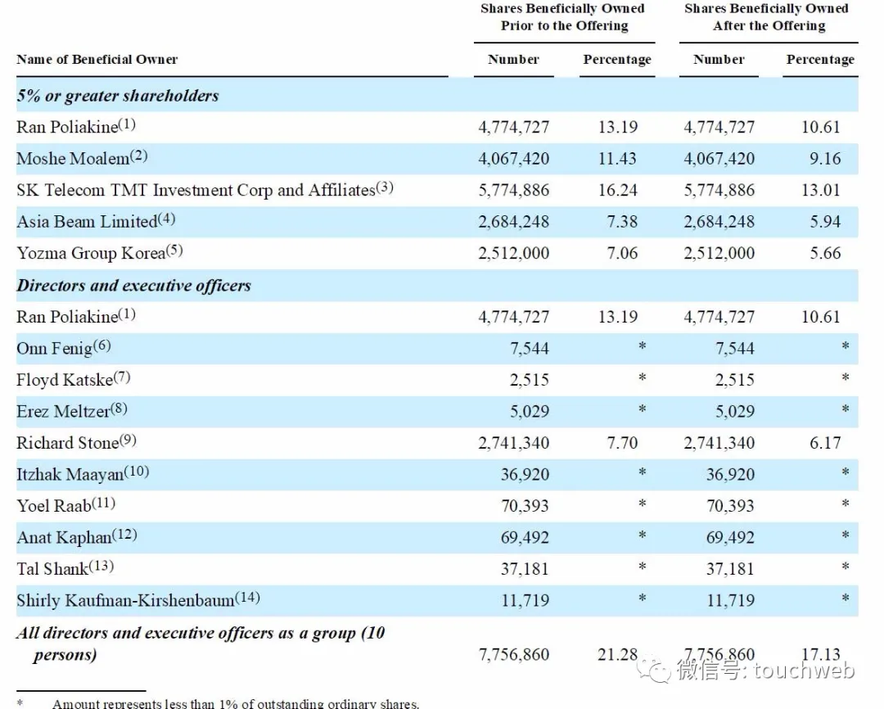
Task: Select SK Telecom's 13.01 after-offering percentage
Action: coord(821,190)
